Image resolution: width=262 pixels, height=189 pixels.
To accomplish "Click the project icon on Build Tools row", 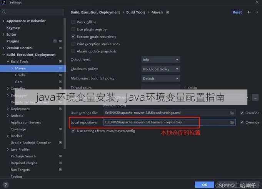I will [60, 61].
